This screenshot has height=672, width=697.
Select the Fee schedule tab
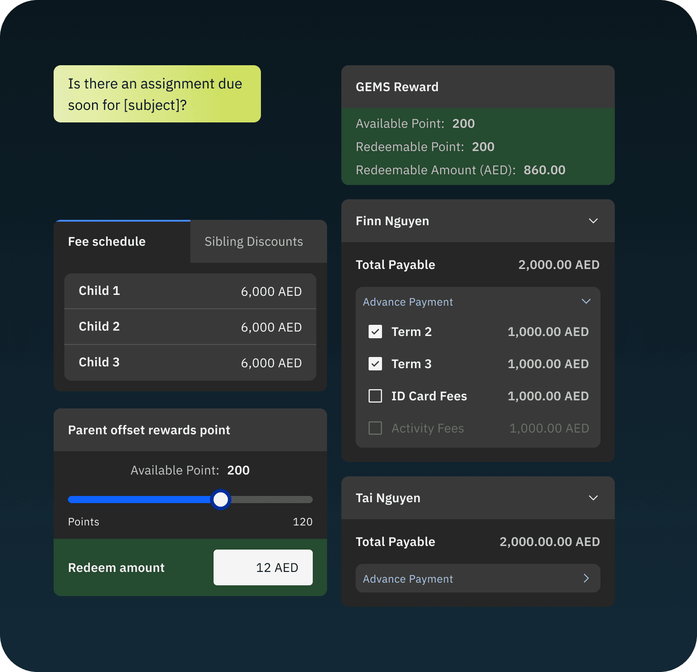coord(107,241)
